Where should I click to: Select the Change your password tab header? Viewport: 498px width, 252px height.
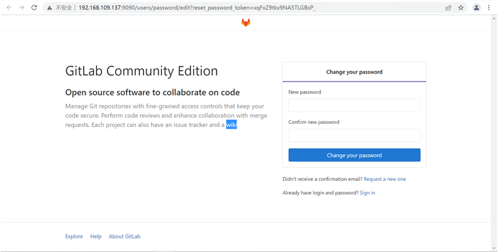pyautogui.click(x=354, y=72)
